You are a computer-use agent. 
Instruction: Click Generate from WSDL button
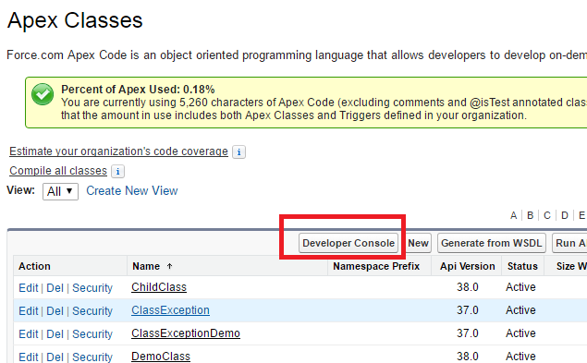pyautogui.click(x=492, y=243)
